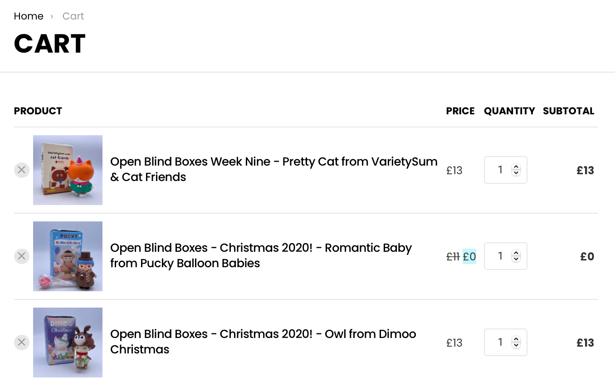This screenshot has height=382, width=615.
Task: Remove Owl from Dimoo Christmas item
Action: pos(21,343)
